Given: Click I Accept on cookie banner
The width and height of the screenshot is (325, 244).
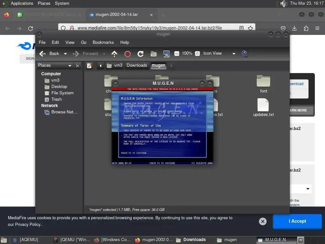Looking at the screenshot, I should (297, 221).
